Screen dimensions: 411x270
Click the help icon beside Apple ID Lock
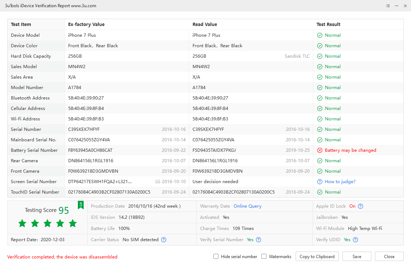[361, 206]
